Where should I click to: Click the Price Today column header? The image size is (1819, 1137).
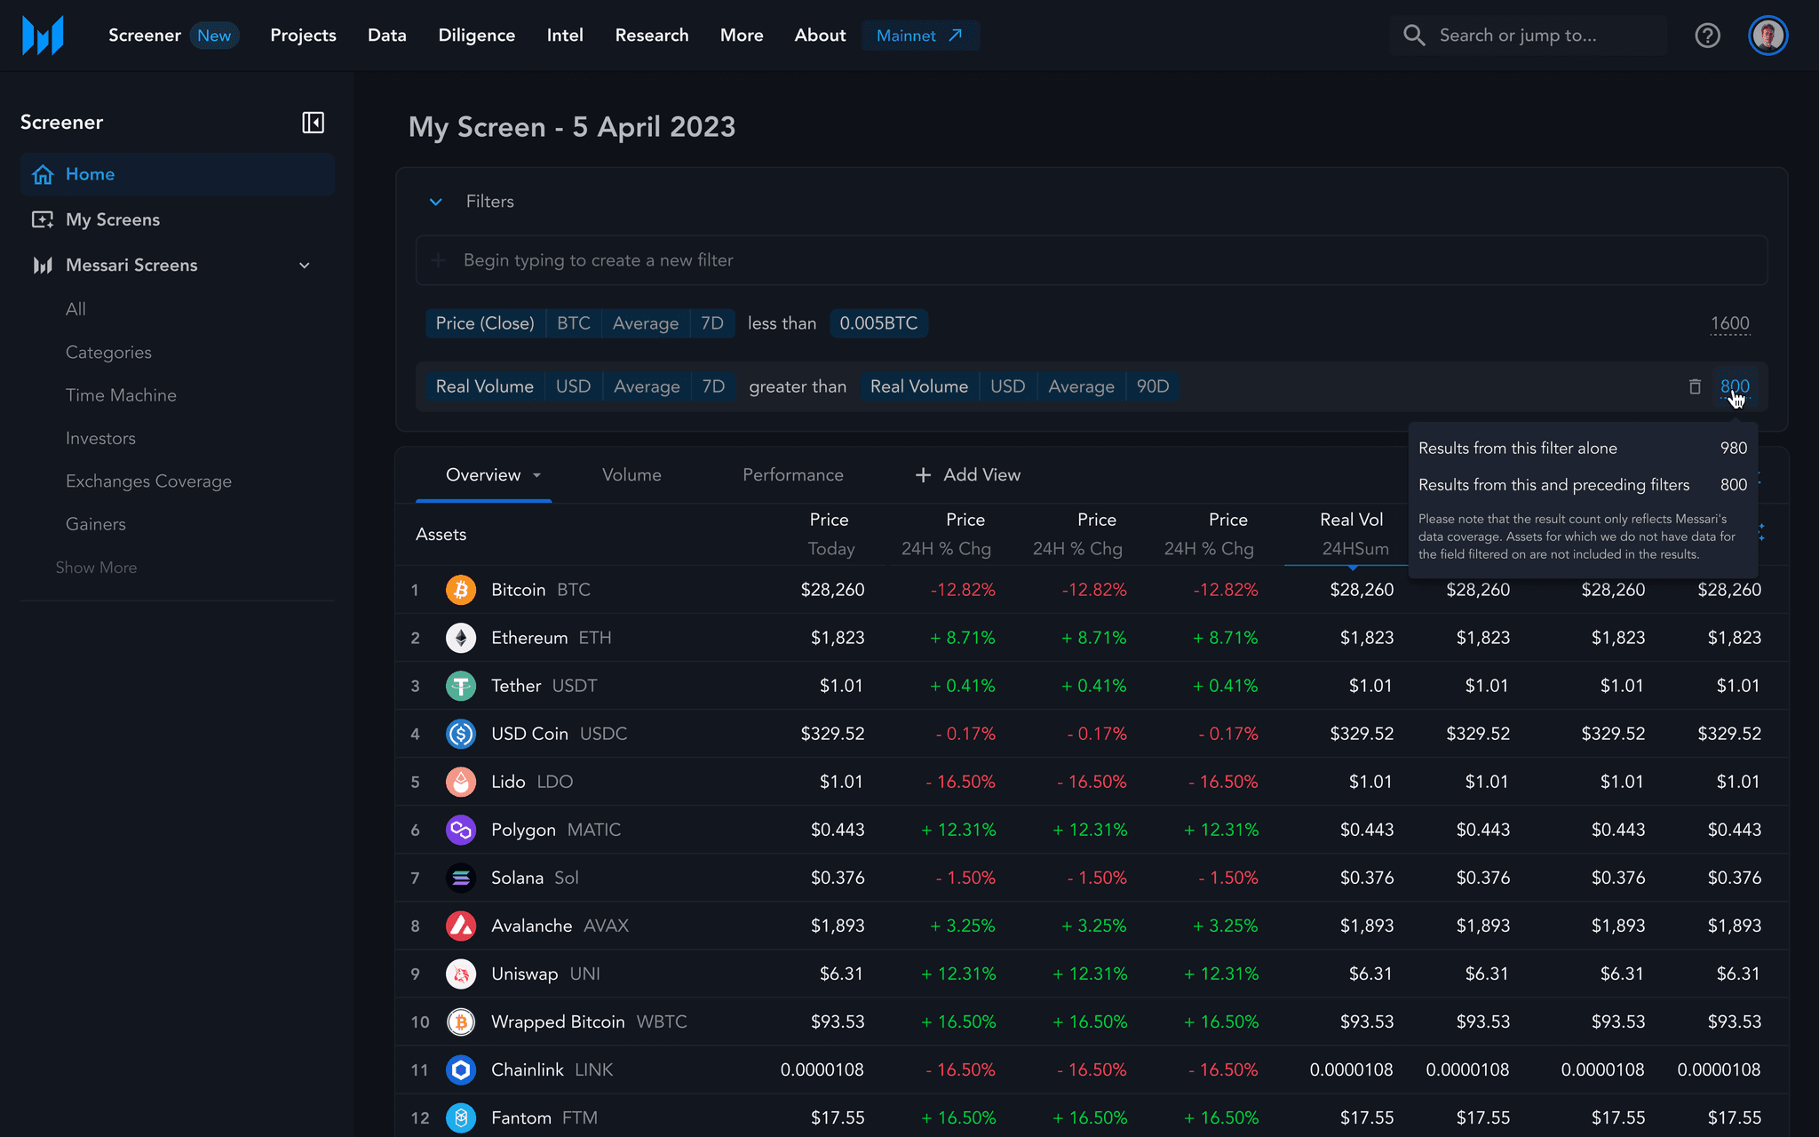pyautogui.click(x=830, y=534)
